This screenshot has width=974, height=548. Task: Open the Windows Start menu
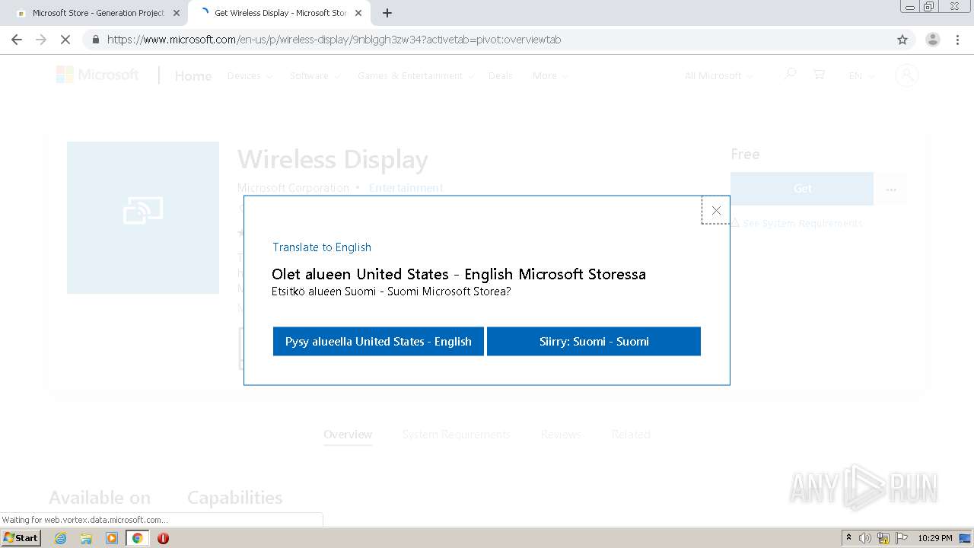[x=21, y=537]
